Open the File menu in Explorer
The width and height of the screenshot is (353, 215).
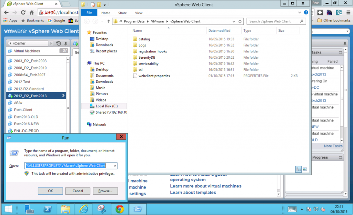pyautogui.click(x=89, y=13)
